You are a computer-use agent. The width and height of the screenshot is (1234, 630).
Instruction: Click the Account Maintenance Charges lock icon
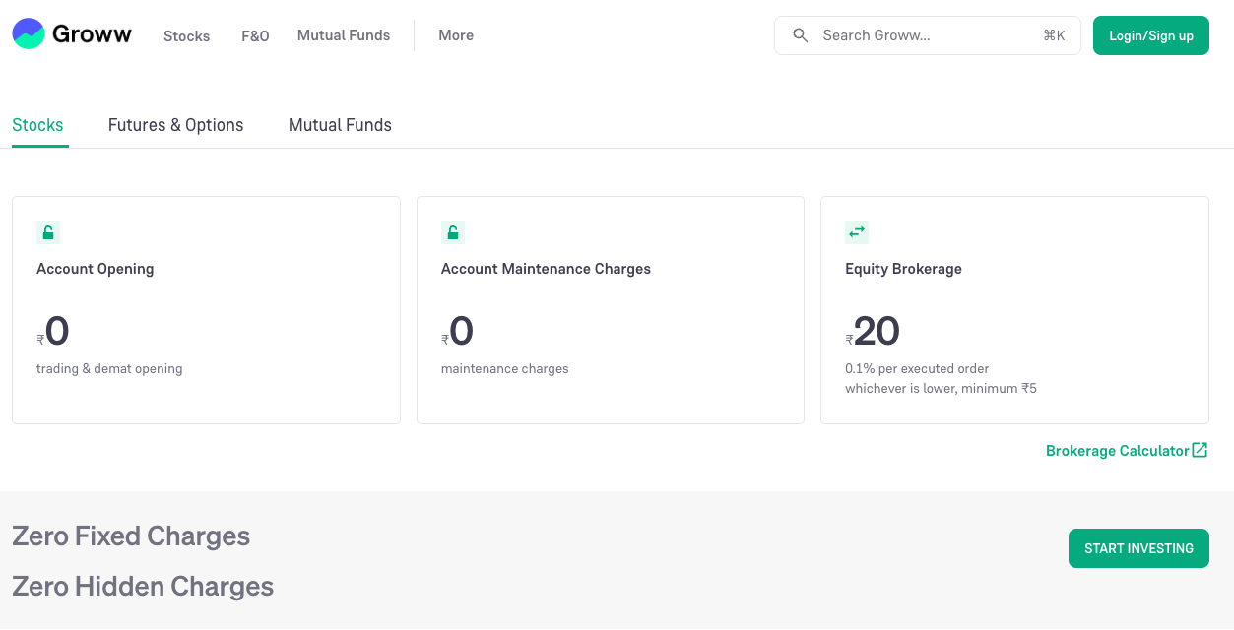pos(453,232)
